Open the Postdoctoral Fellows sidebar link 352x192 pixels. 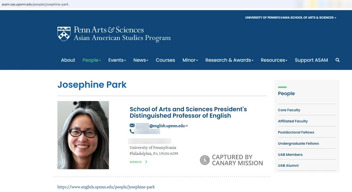(296, 132)
